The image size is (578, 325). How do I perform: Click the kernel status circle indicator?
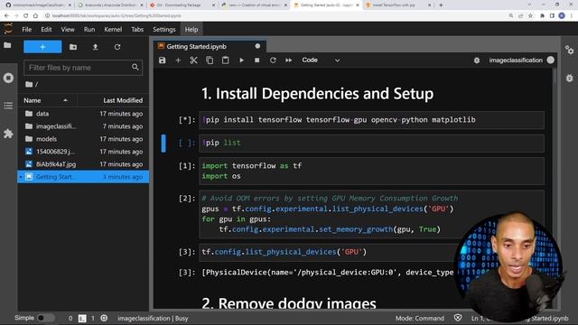[x=551, y=60]
